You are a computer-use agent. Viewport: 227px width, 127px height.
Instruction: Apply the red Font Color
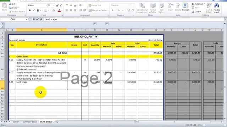coord(59,10)
